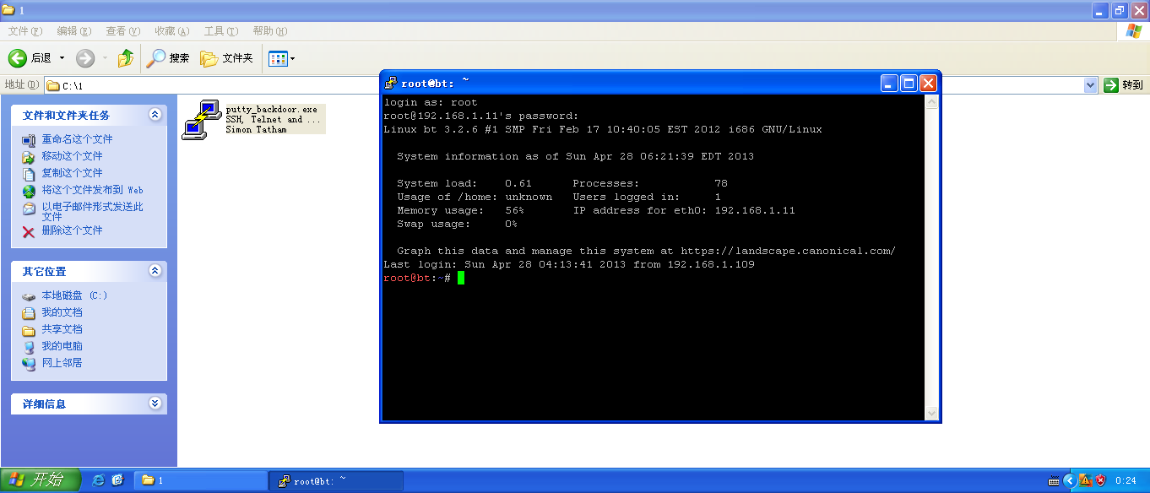Maximize the PuTTY window
This screenshot has width=1150, height=493.
point(909,83)
